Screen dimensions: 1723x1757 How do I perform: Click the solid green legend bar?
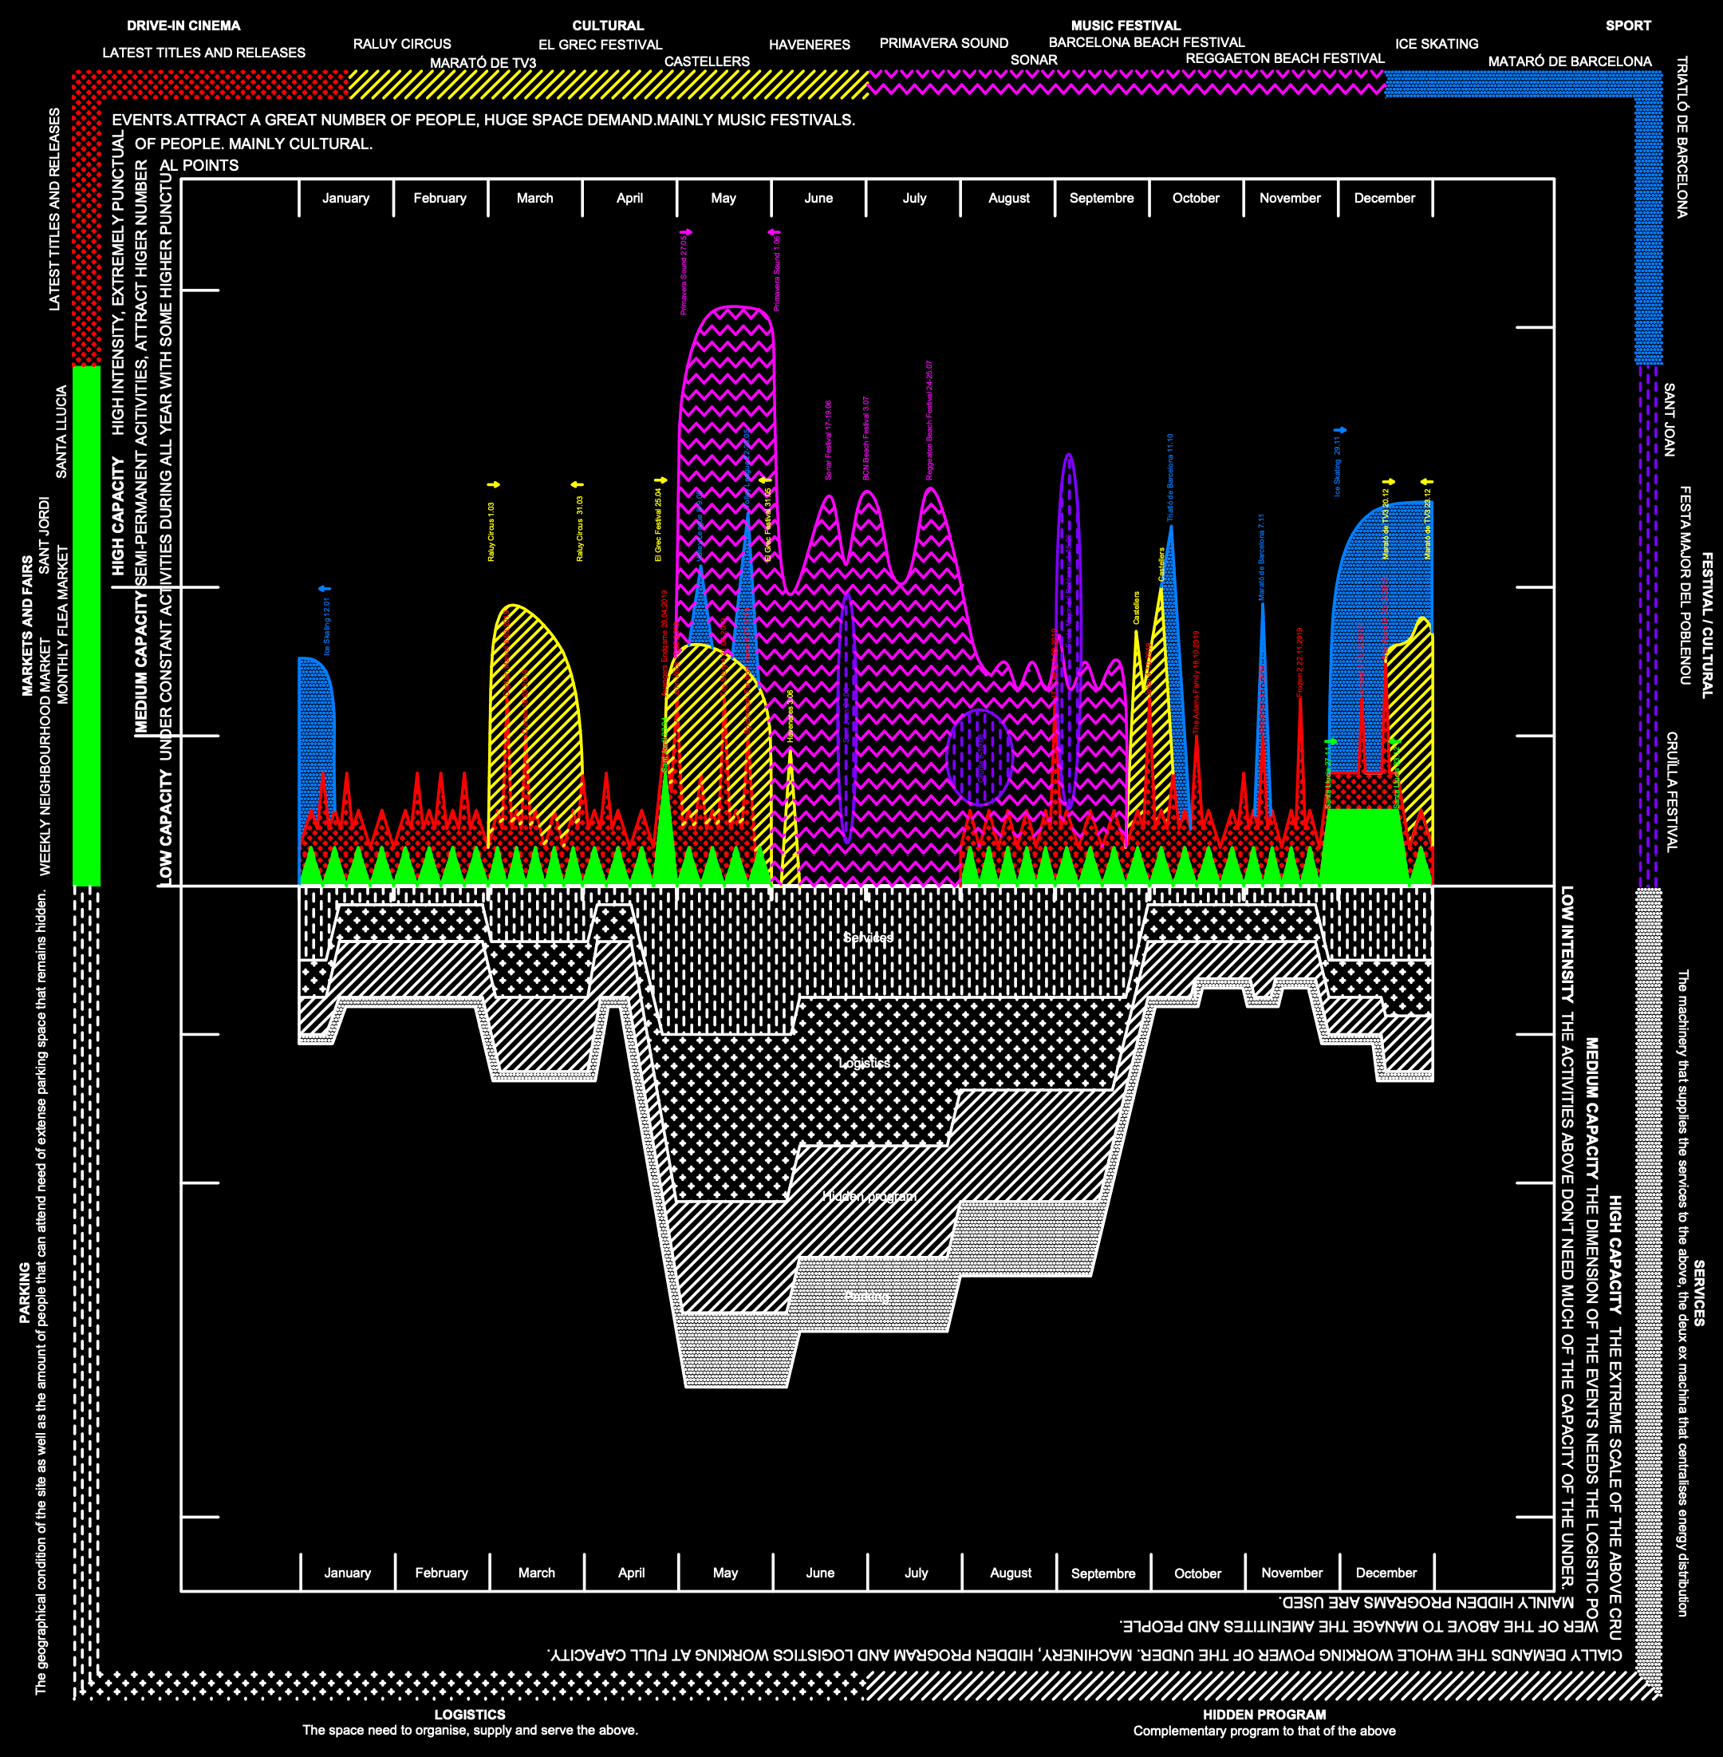86,626
